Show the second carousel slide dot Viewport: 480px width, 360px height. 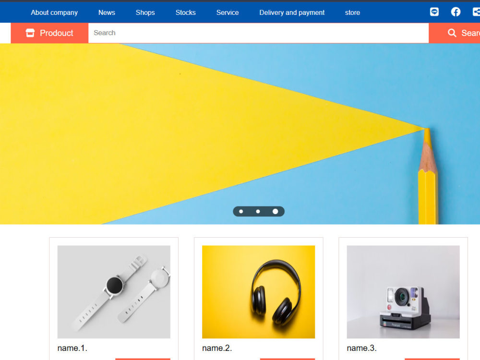click(x=258, y=212)
